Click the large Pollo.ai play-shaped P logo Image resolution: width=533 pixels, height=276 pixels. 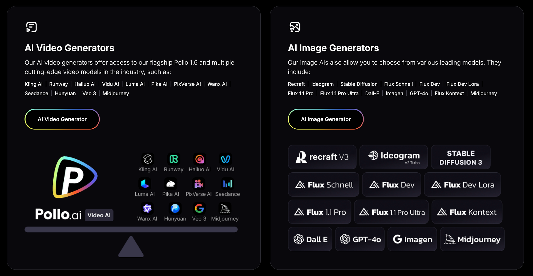(x=75, y=177)
